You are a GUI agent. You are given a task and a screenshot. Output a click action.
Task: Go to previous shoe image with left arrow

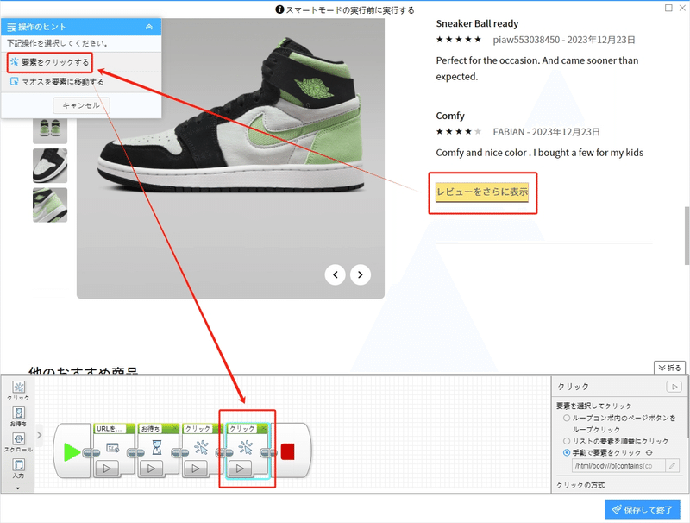tap(336, 274)
